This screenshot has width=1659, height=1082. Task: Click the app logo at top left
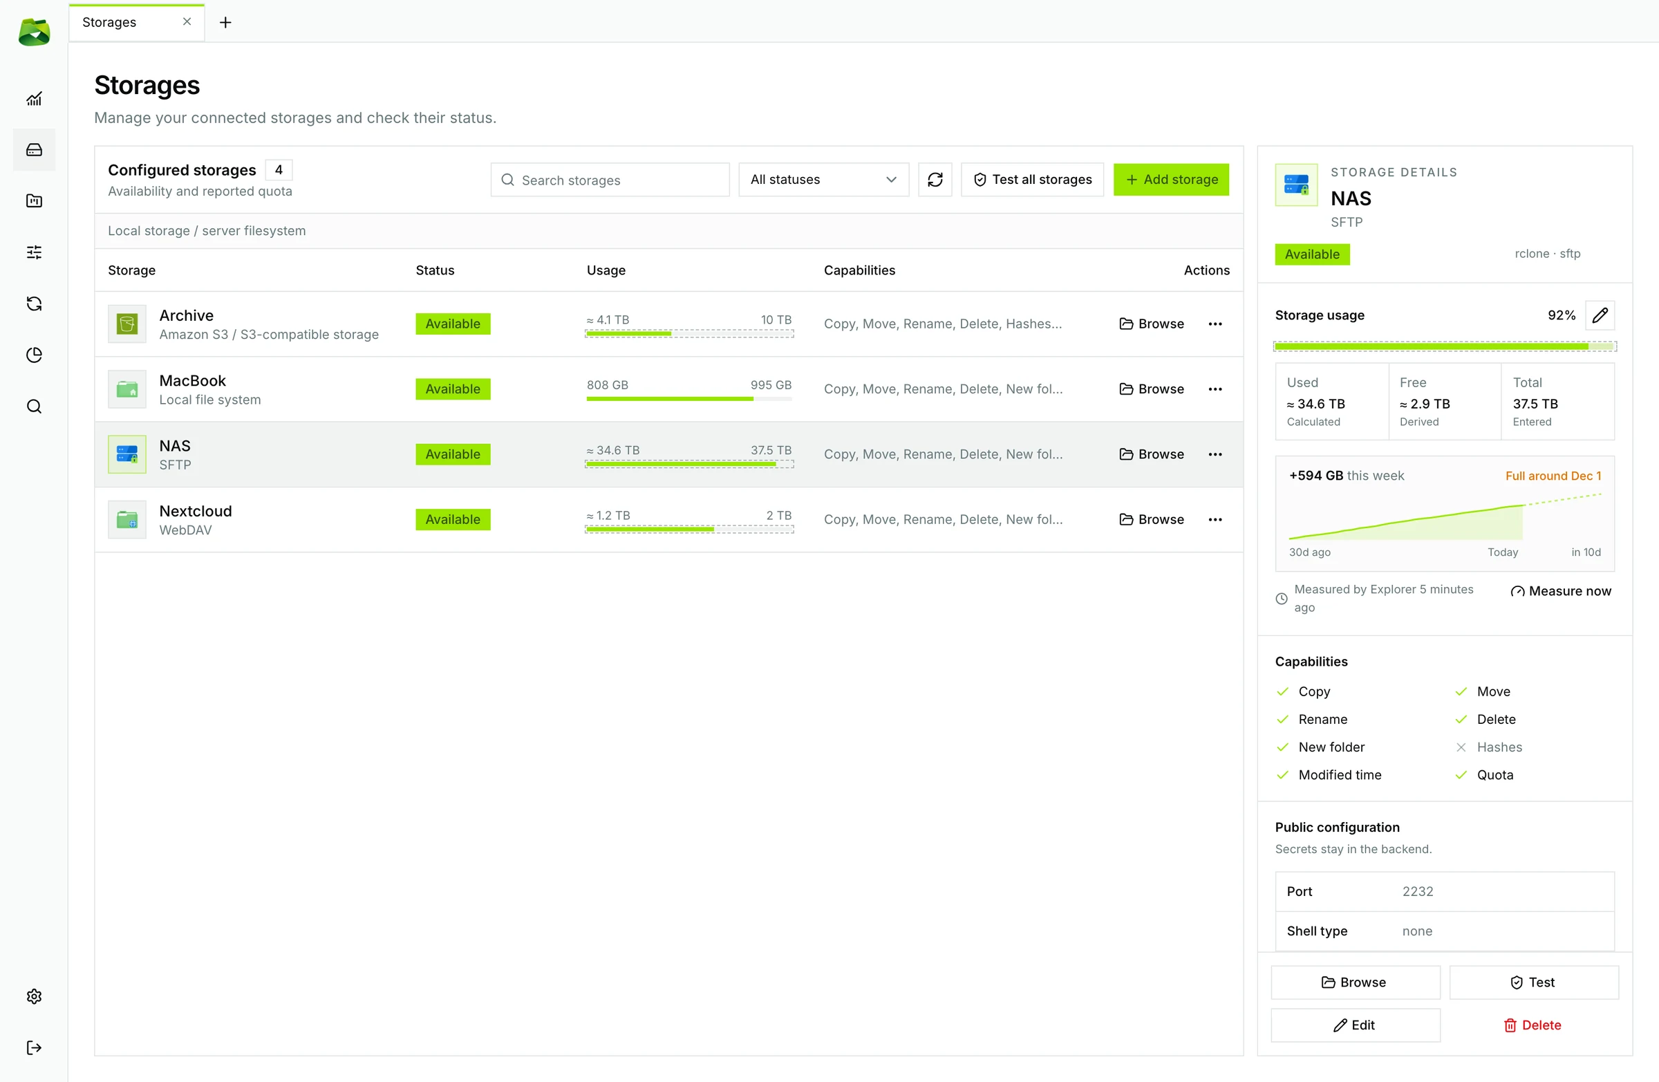click(x=34, y=32)
